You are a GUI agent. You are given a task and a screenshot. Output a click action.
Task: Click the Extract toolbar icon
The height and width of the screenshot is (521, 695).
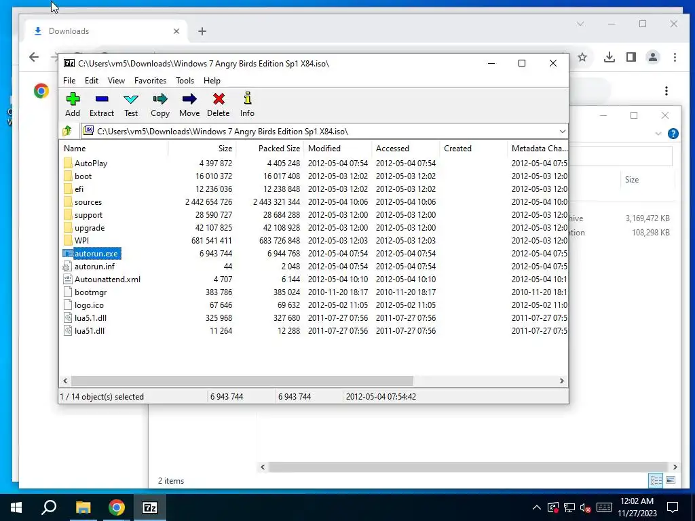102,104
